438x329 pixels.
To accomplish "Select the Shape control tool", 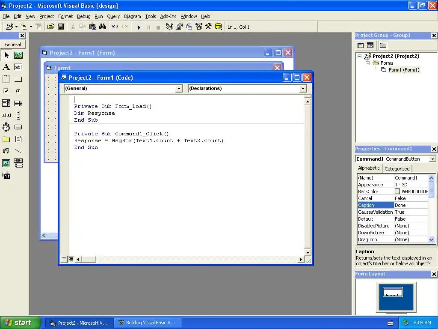I will pos(6,151).
